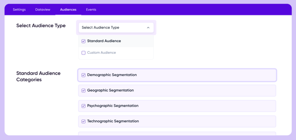Click the dropdown chevron arrow icon

coord(148,28)
